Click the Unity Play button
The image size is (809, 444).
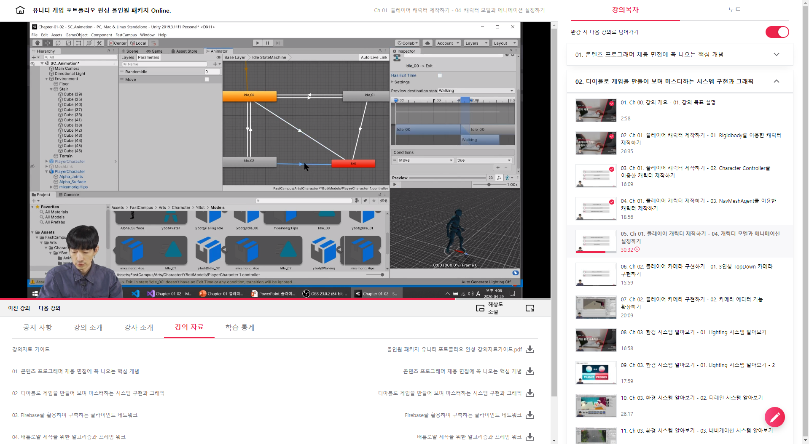click(258, 43)
